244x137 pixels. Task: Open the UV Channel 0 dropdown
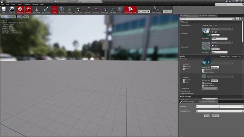coord(144,12)
